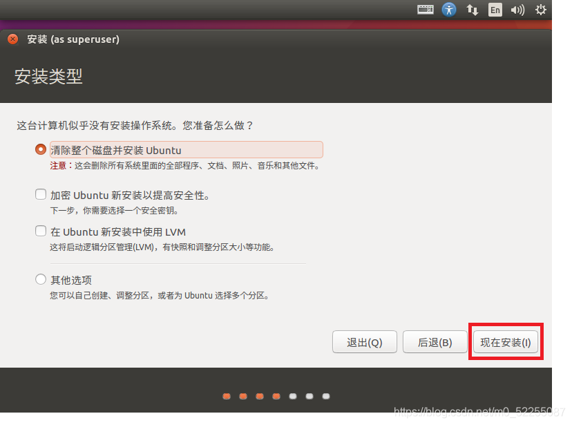Click the 这台计算机似乎没有安装操作系统 prompt text

(x=135, y=126)
